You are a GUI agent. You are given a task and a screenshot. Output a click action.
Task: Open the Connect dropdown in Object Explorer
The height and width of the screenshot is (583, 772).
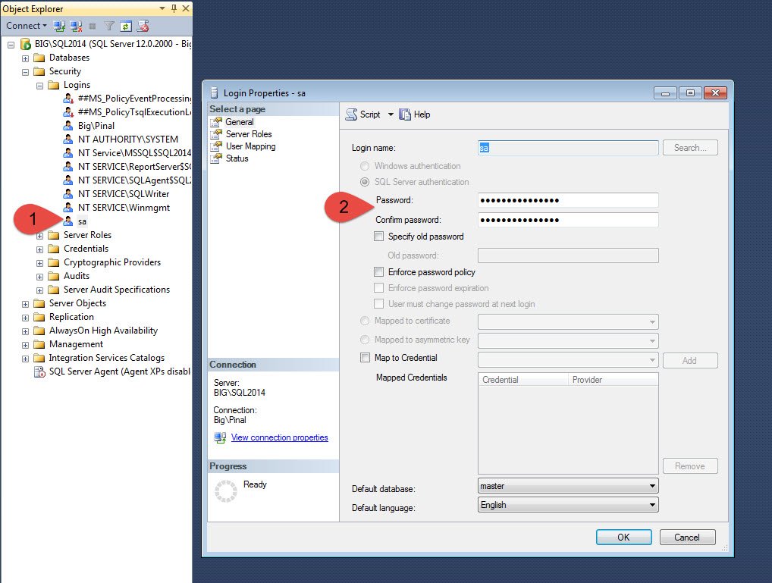(27, 26)
